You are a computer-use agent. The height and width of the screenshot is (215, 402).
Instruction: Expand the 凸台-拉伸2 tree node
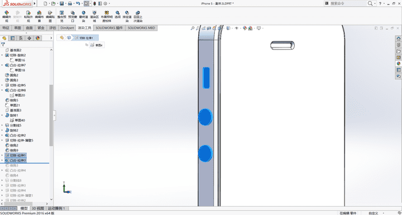(2, 135)
